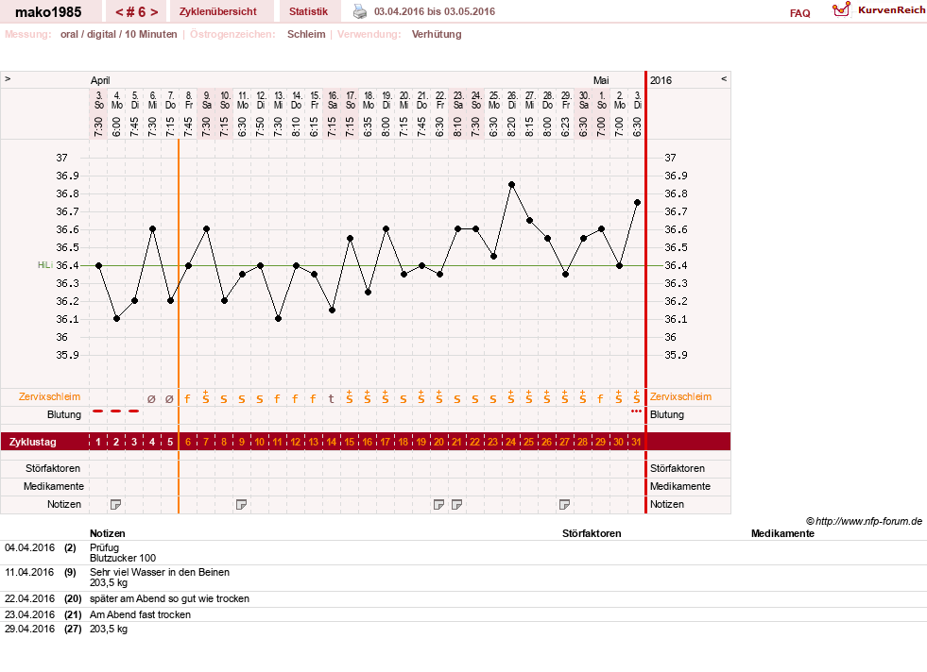
Task: Click the Medikamente column heading below chart
Action: point(782,533)
